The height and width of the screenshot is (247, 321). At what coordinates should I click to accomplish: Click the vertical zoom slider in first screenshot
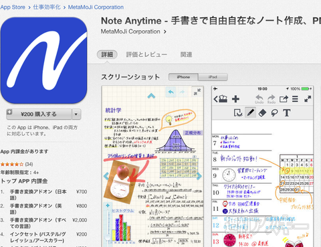tap(108, 226)
